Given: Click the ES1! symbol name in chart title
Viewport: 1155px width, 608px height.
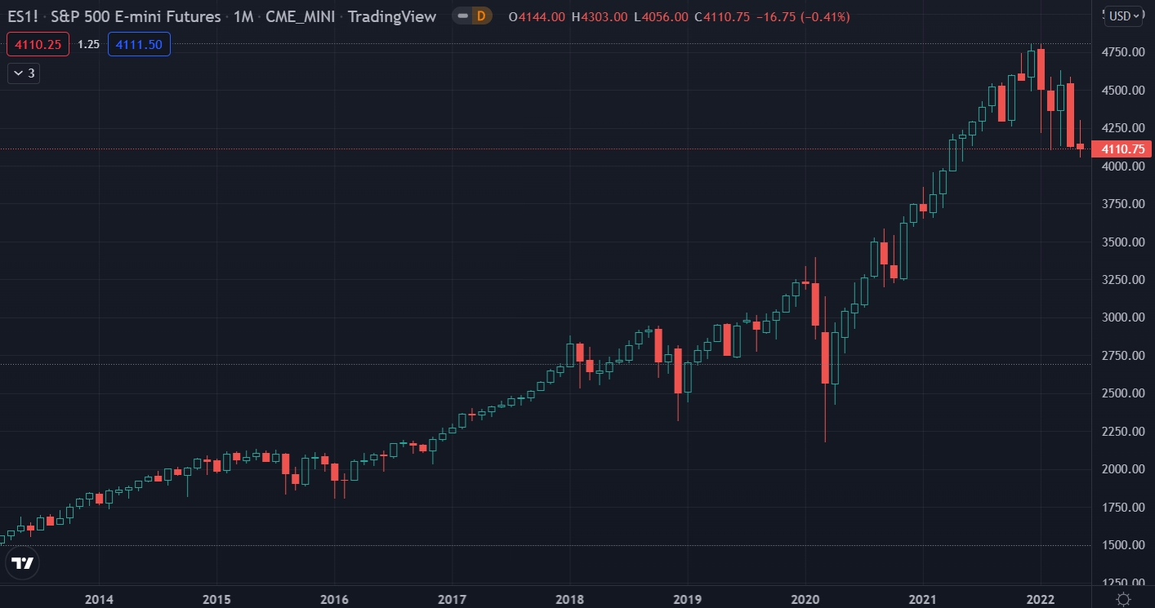Looking at the screenshot, I should 22,16.
